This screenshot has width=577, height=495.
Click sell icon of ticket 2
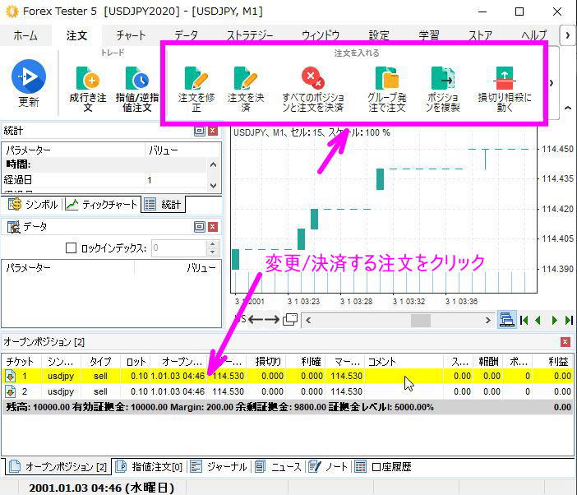pos(11,391)
